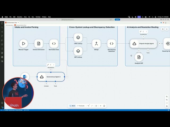The height and width of the screenshot is (127, 170).
Task: Add Tools to Dispute Analyst Agent
Action: tap(148, 51)
